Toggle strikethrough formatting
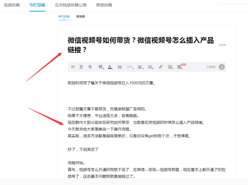This screenshot has height=185, width=248. click(90, 67)
